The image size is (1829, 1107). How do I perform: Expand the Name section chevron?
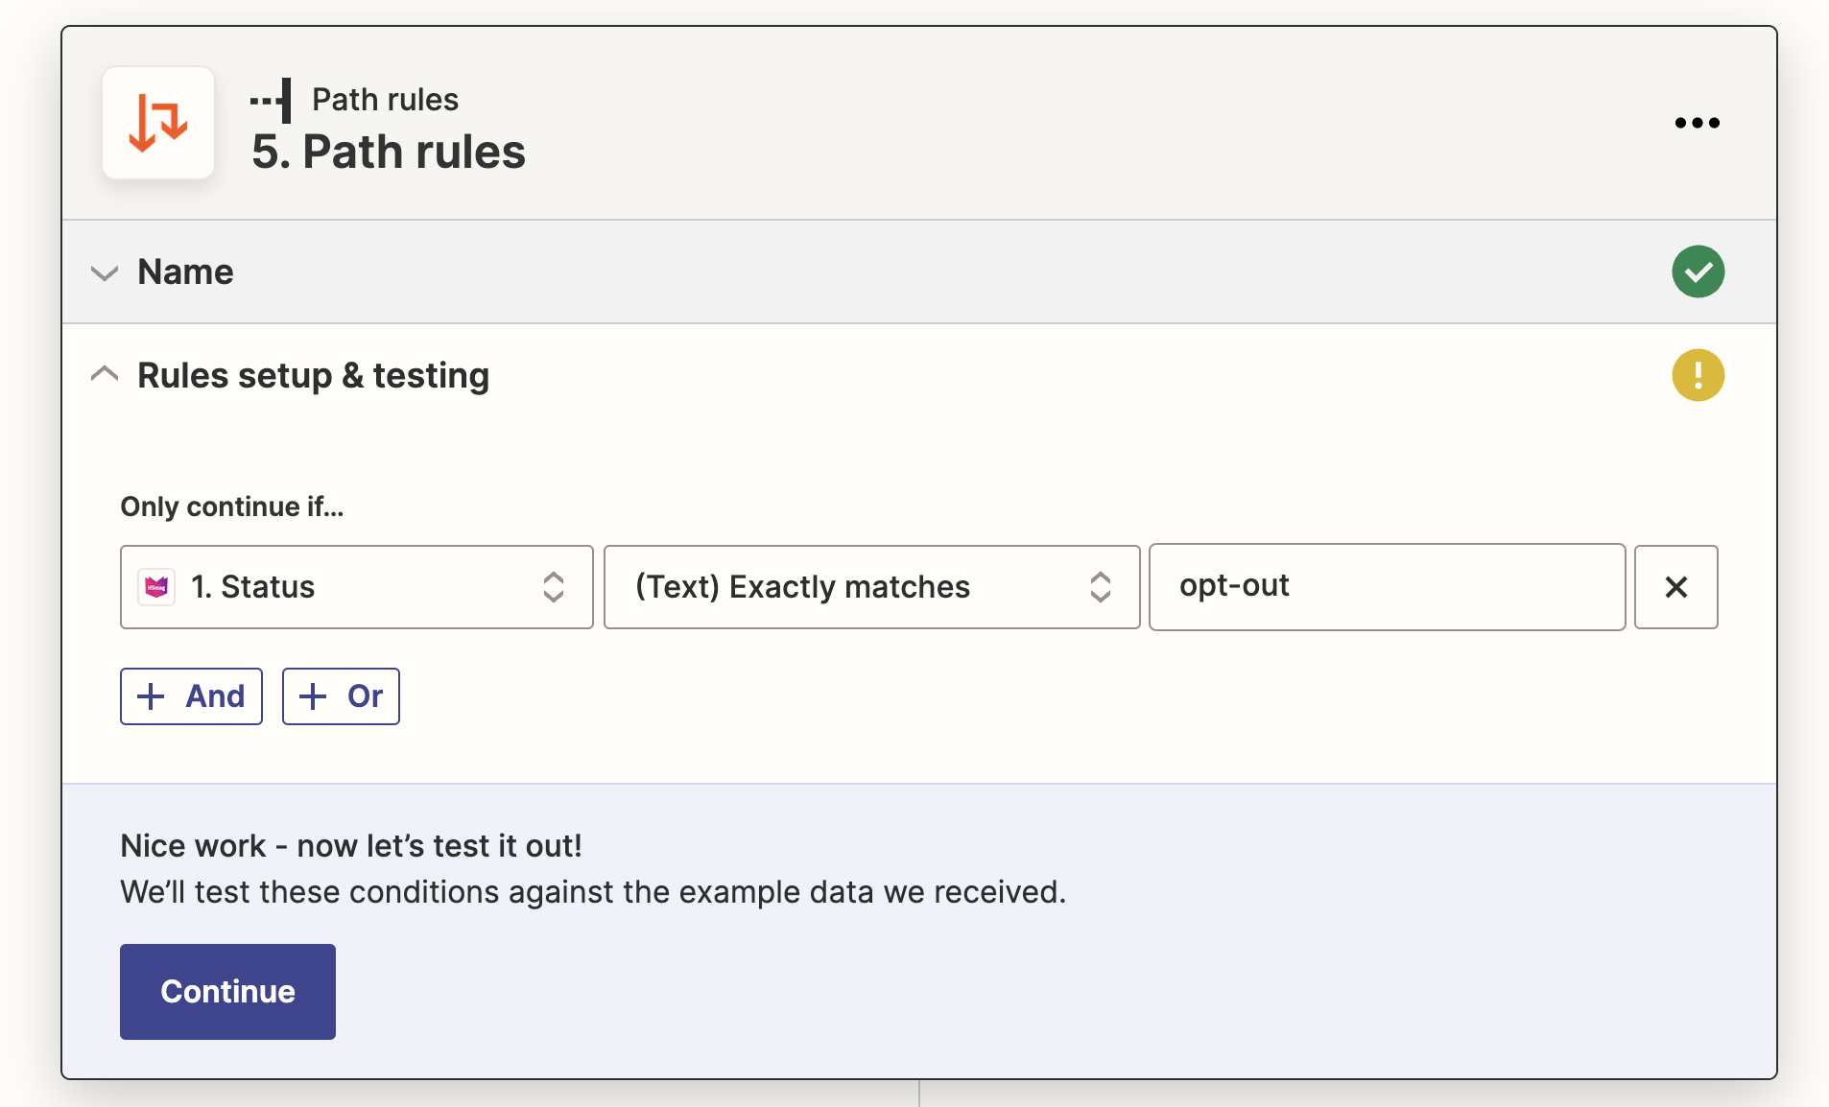point(105,272)
